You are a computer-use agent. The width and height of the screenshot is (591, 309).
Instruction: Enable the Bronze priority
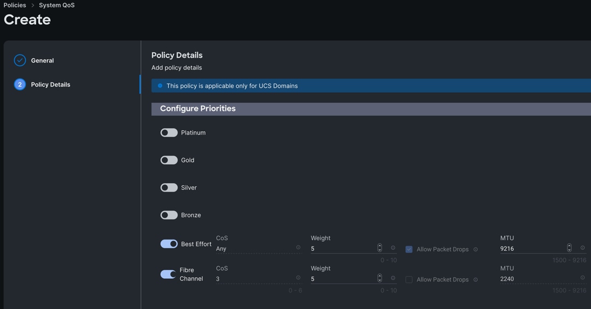tap(169, 215)
